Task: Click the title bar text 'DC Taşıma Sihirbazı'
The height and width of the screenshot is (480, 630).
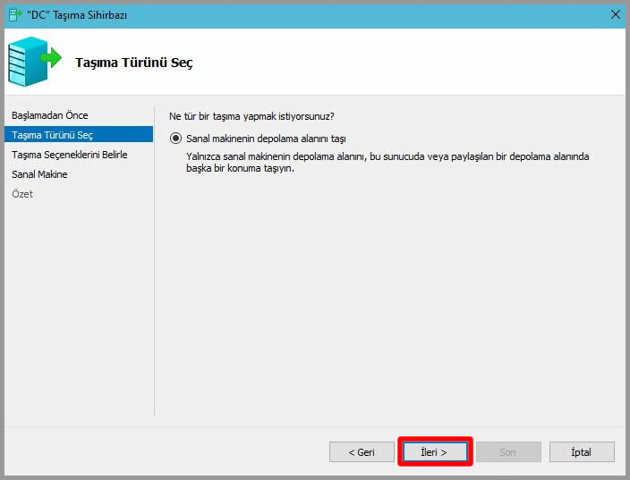Action: click(77, 14)
